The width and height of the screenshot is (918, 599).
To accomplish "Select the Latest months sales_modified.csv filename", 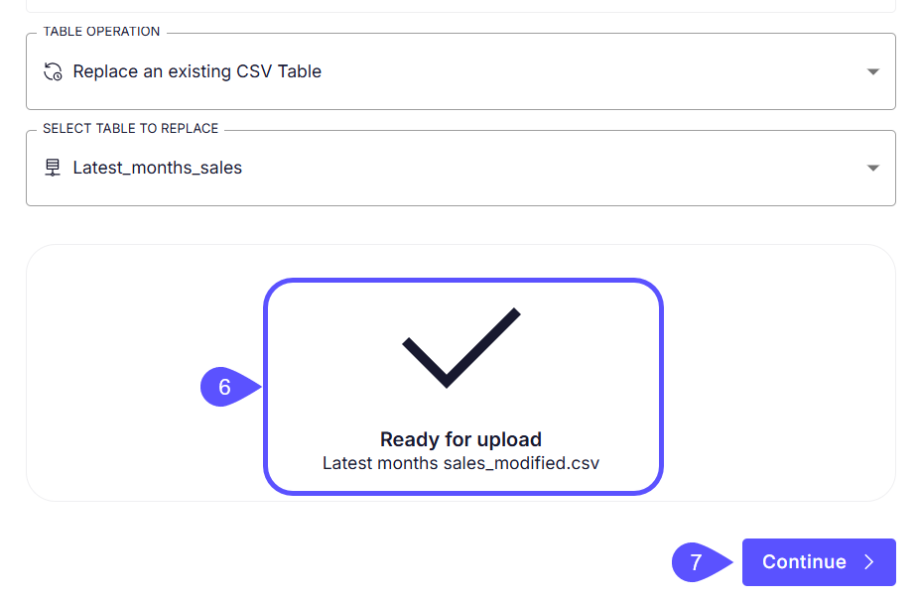I will point(460,462).
